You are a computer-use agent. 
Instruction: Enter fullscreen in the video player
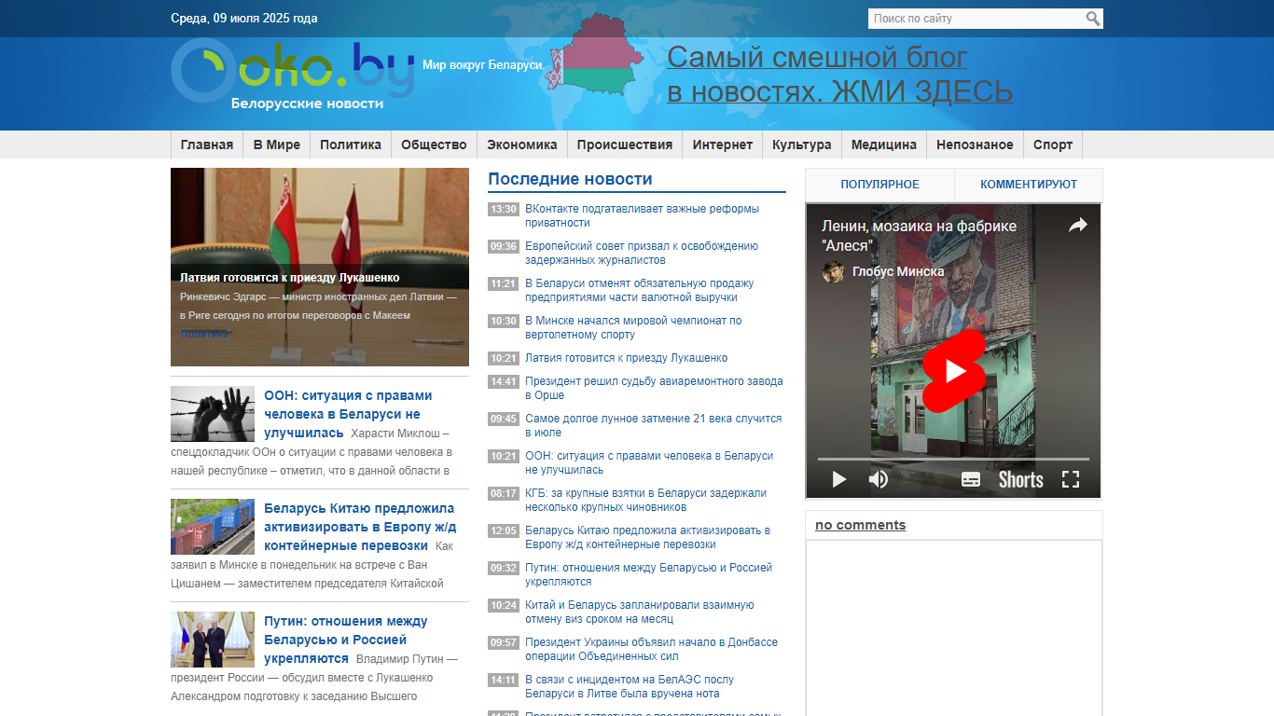coord(1071,479)
